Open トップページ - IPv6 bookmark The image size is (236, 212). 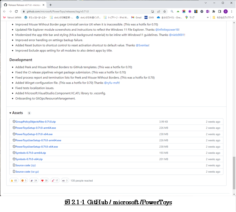116,18
